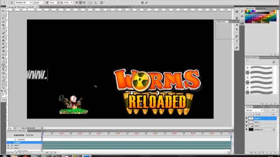Screen dimensions: 280x157
Task: Open the font size dropdown arrow
Action: 58,3
